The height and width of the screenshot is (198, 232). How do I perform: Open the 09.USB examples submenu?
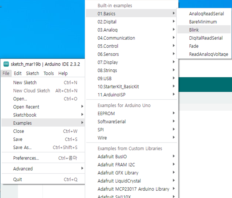pyautogui.click(x=132, y=79)
